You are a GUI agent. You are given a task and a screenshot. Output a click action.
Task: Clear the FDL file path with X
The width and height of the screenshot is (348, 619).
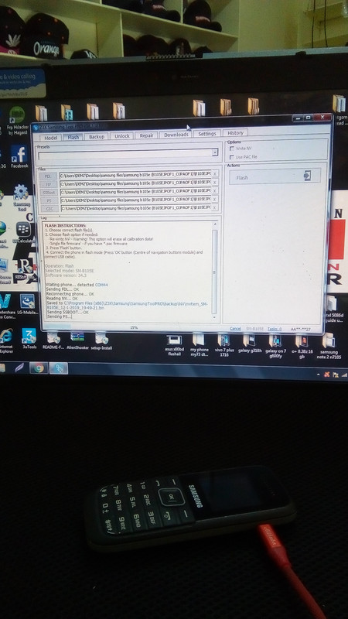(215, 173)
